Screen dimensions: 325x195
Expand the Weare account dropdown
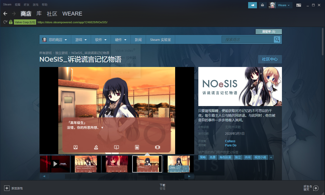pyautogui.click(x=284, y=5)
